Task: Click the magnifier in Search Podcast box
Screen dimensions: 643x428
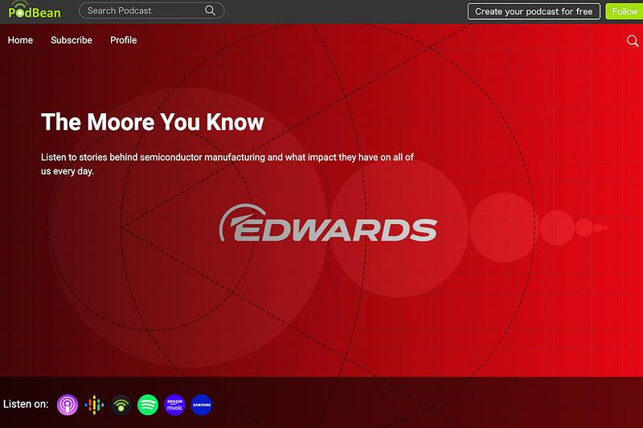Action: pos(210,10)
